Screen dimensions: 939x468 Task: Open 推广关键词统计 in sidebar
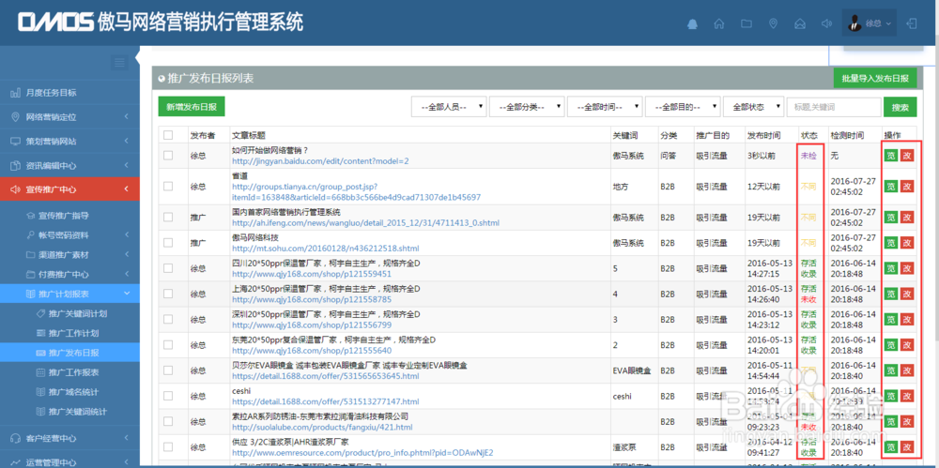pos(78,412)
